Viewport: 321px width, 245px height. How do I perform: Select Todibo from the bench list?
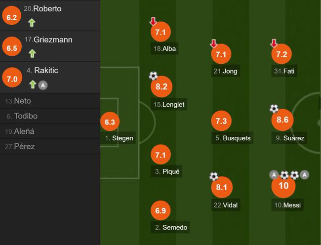coord(22,116)
